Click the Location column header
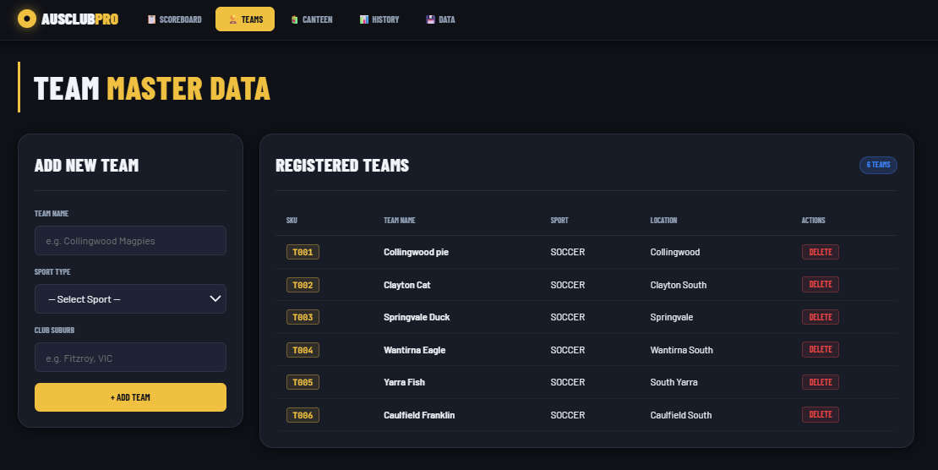The image size is (938, 470). coord(663,221)
